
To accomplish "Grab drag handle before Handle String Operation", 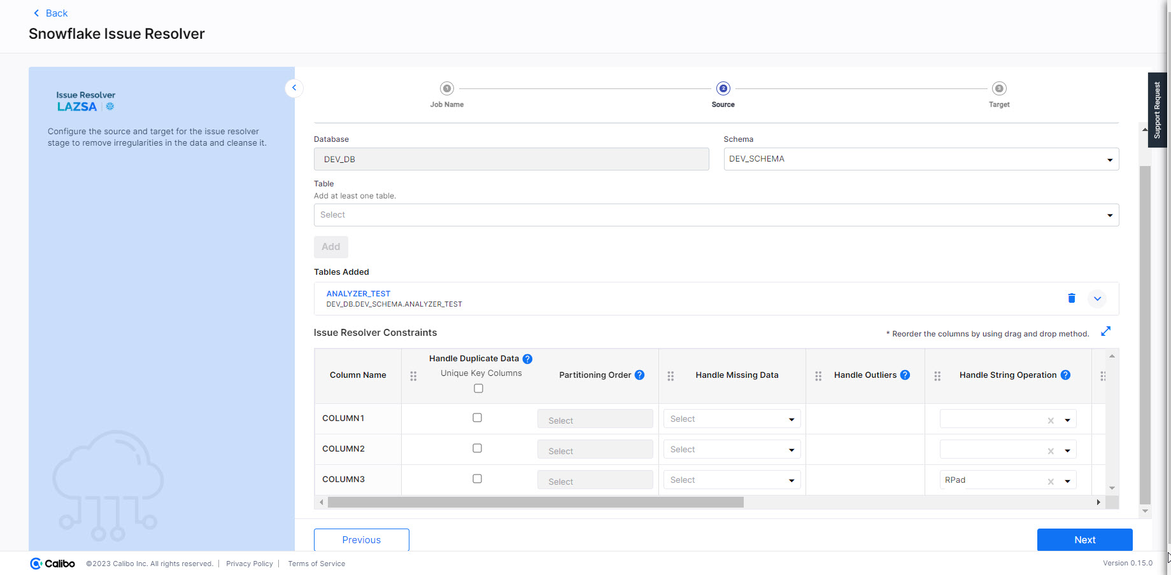I will click(937, 377).
